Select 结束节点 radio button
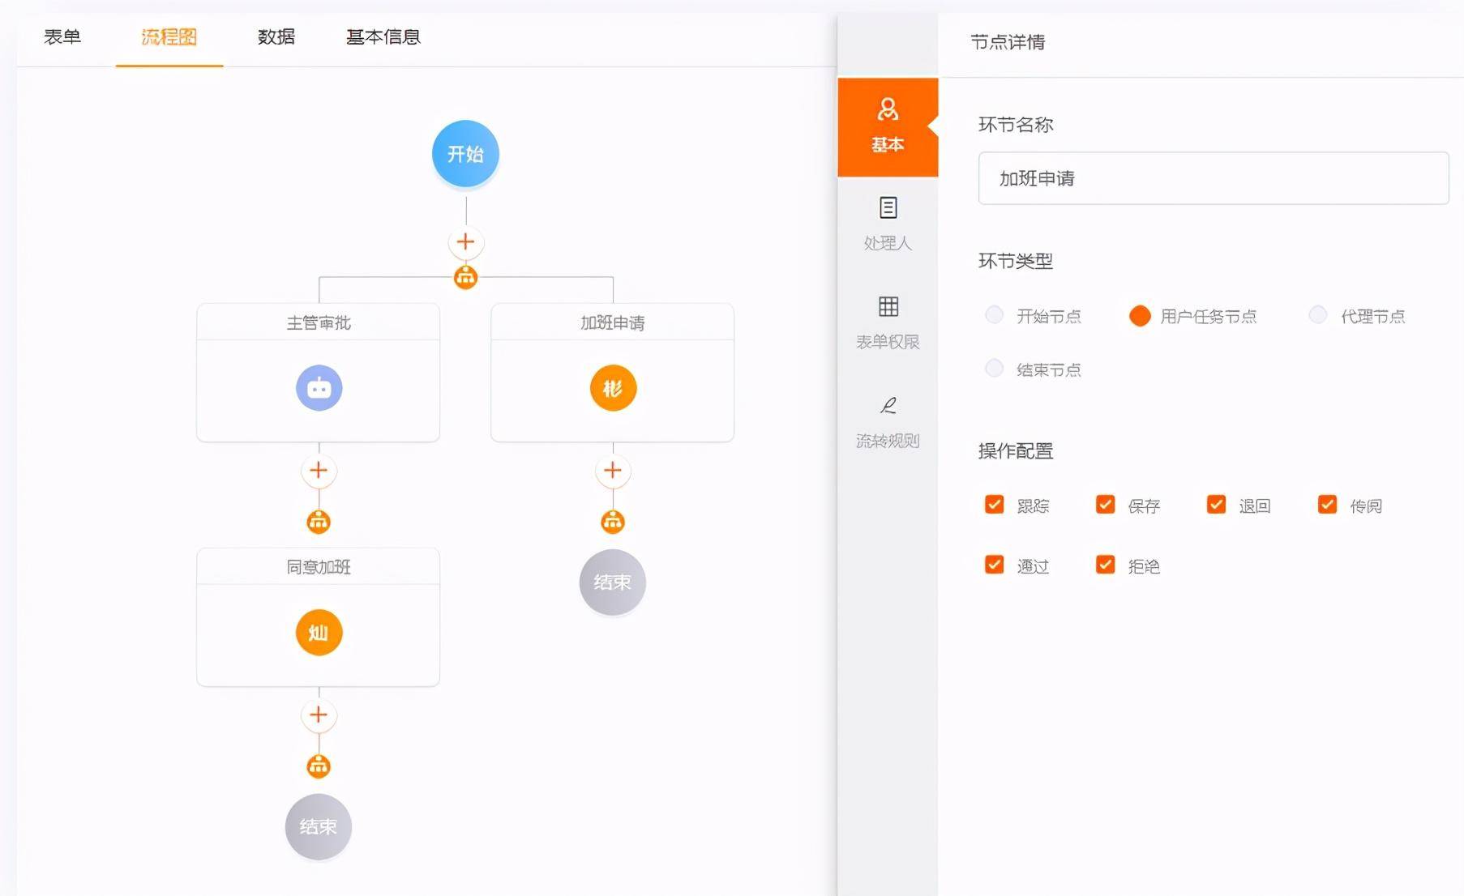Image resolution: width=1464 pixels, height=896 pixels. point(995,369)
